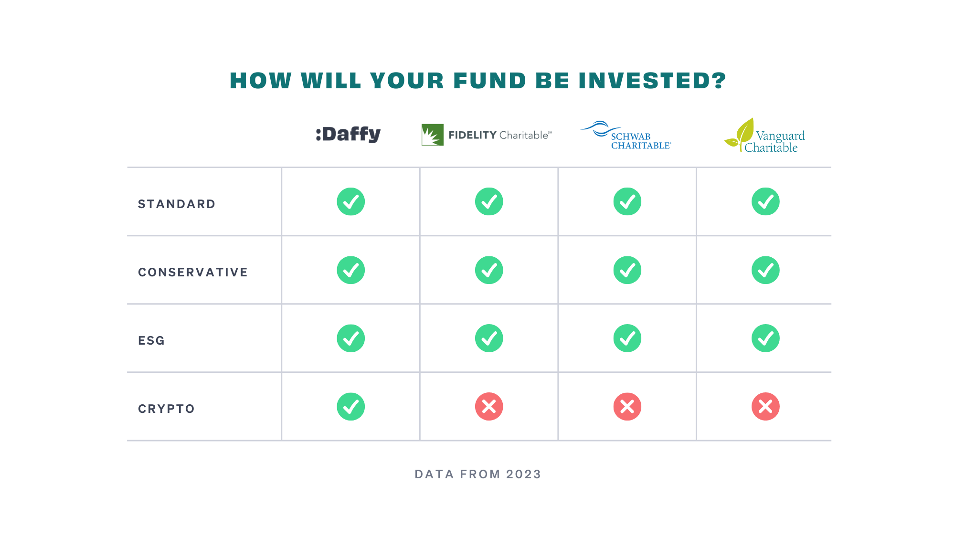The height and width of the screenshot is (537, 955).
Task: Click the 'How will your fund be invested?' heading
Action: tap(478, 81)
